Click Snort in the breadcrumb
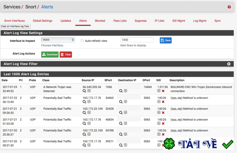This screenshot has height=153, width=237. [x=31, y=7]
